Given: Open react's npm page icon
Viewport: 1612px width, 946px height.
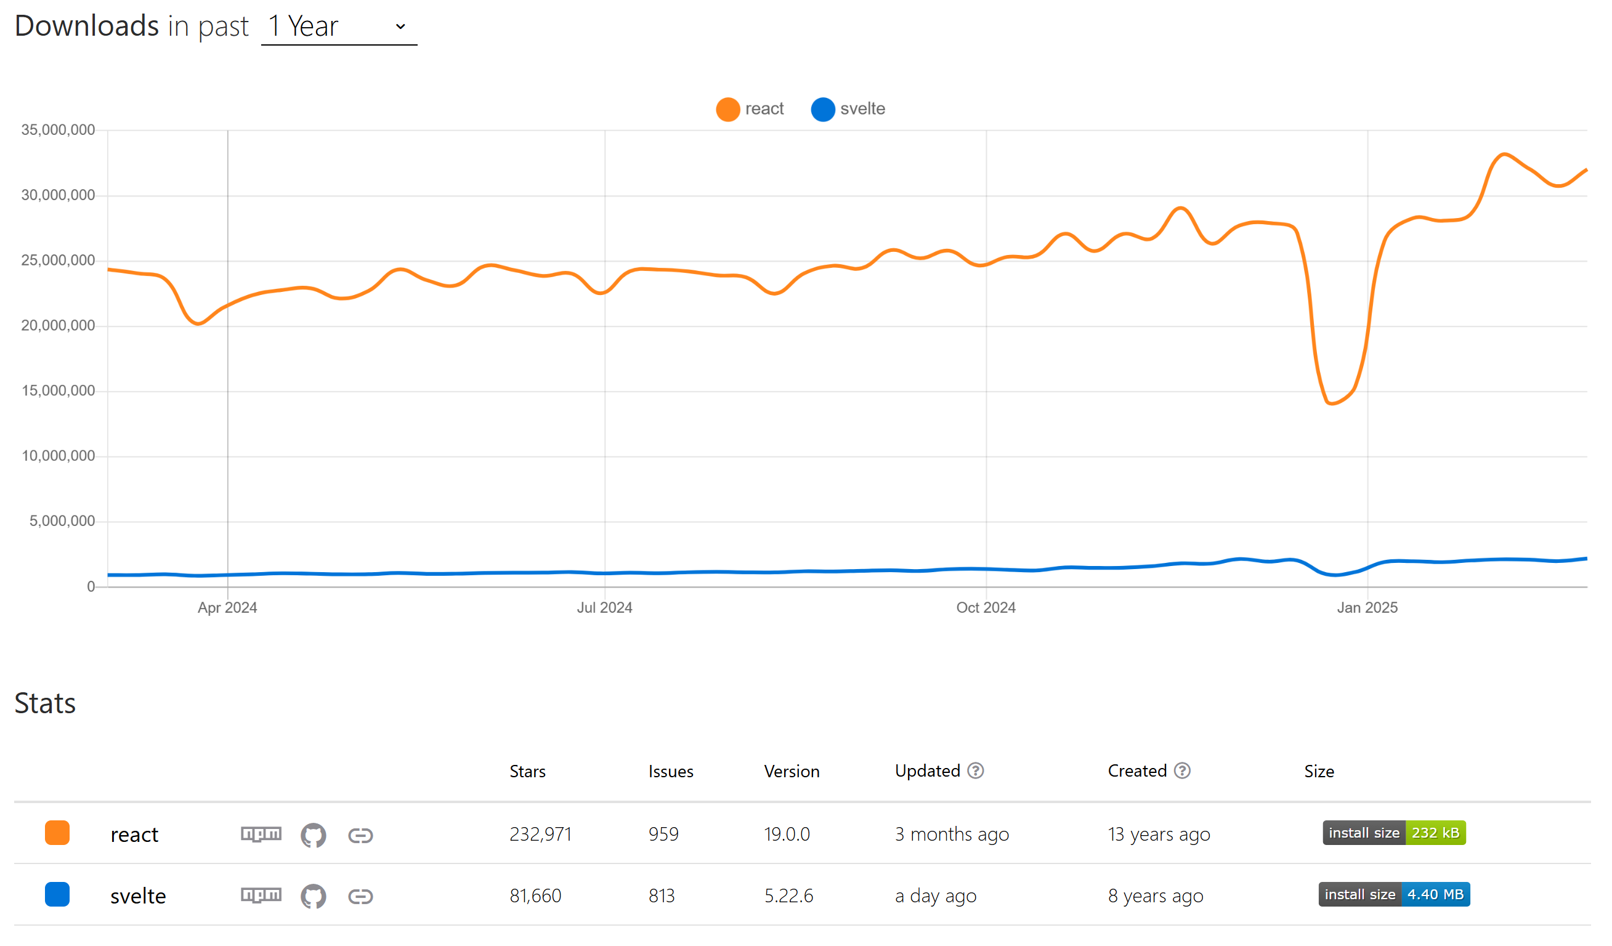Looking at the screenshot, I should click(261, 834).
